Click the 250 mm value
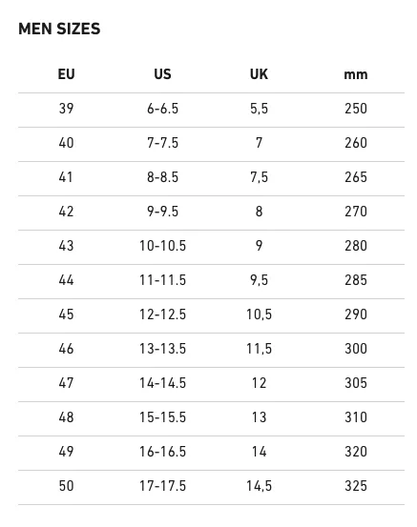Viewport: 417px width, 527px height. click(x=356, y=109)
